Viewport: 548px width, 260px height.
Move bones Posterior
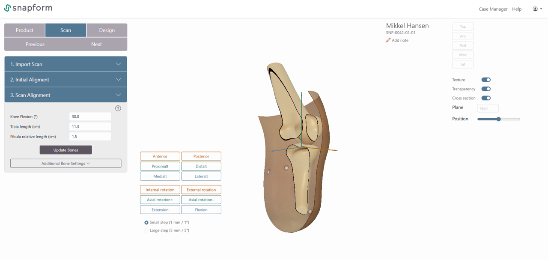[201, 156]
